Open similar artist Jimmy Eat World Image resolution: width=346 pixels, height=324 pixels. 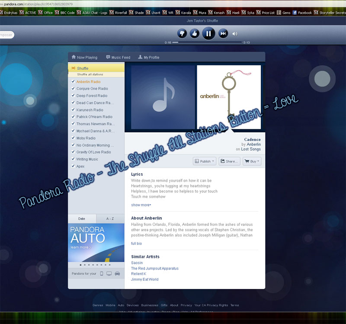pyautogui.click(x=145, y=279)
